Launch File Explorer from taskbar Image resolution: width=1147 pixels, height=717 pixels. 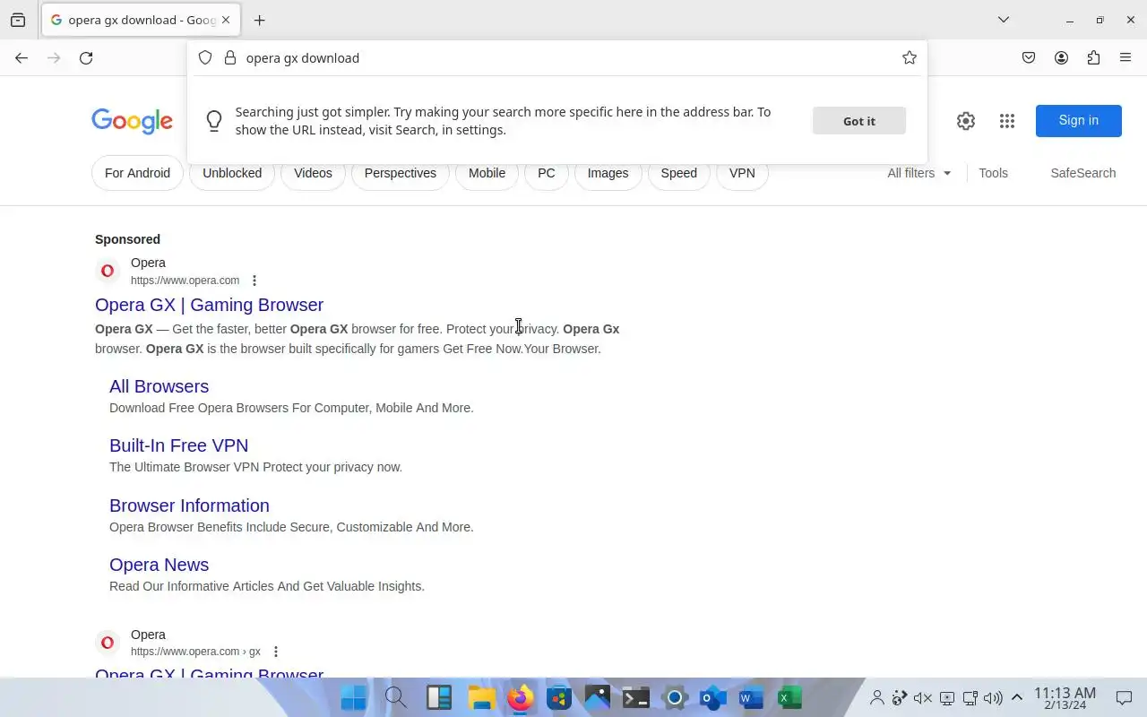(481, 697)
